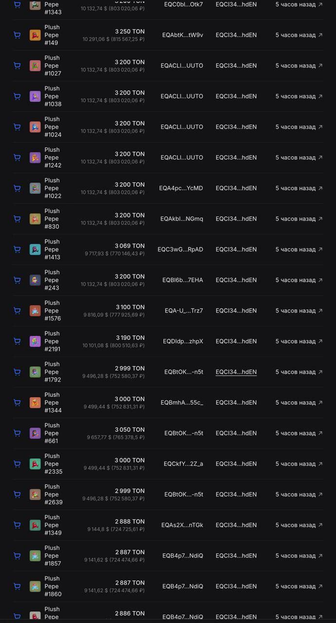Open Plush Pepe #243 thumbnail image
The width and height of the screenshot is (336, 623).
[x=35, y=280]
